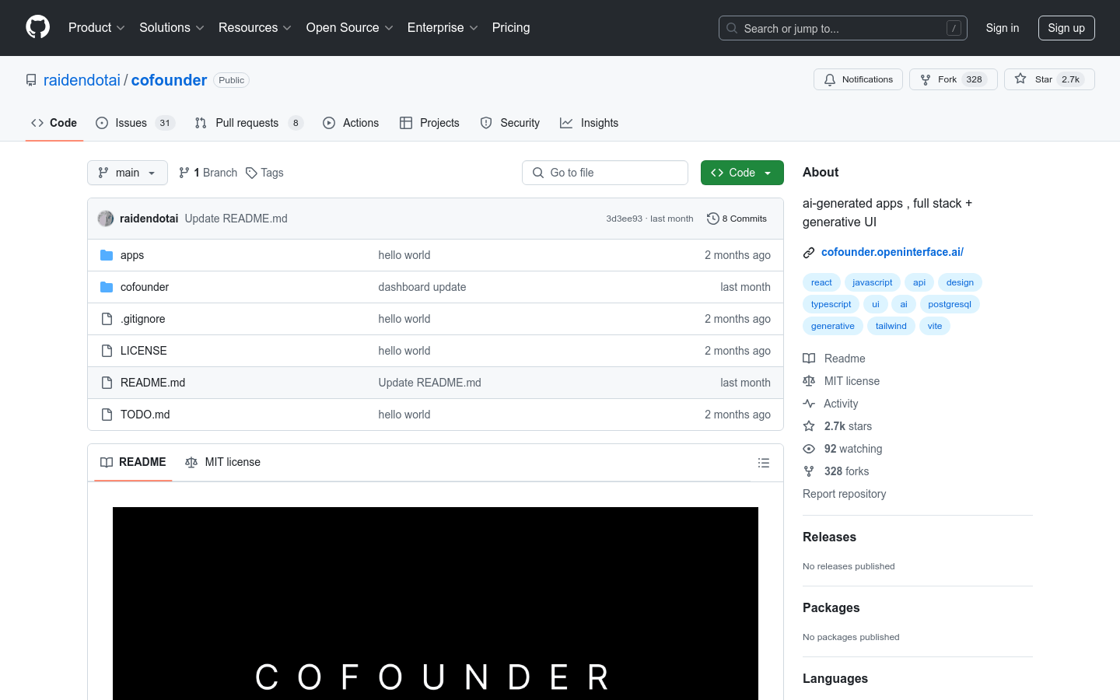Image resolution: width=1120 pixels, height=700 pixels.
Task: Focus the Search or jump to field
Action: 843,28
